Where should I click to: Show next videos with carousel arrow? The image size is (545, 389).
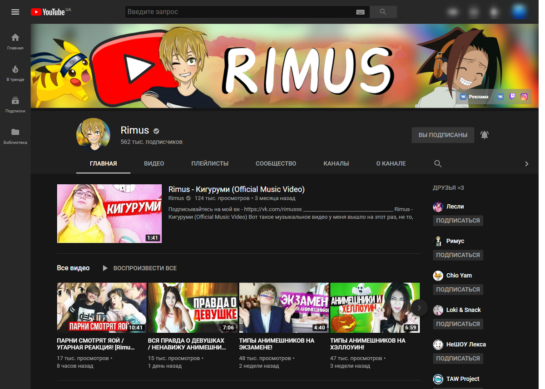click(419, 308)
